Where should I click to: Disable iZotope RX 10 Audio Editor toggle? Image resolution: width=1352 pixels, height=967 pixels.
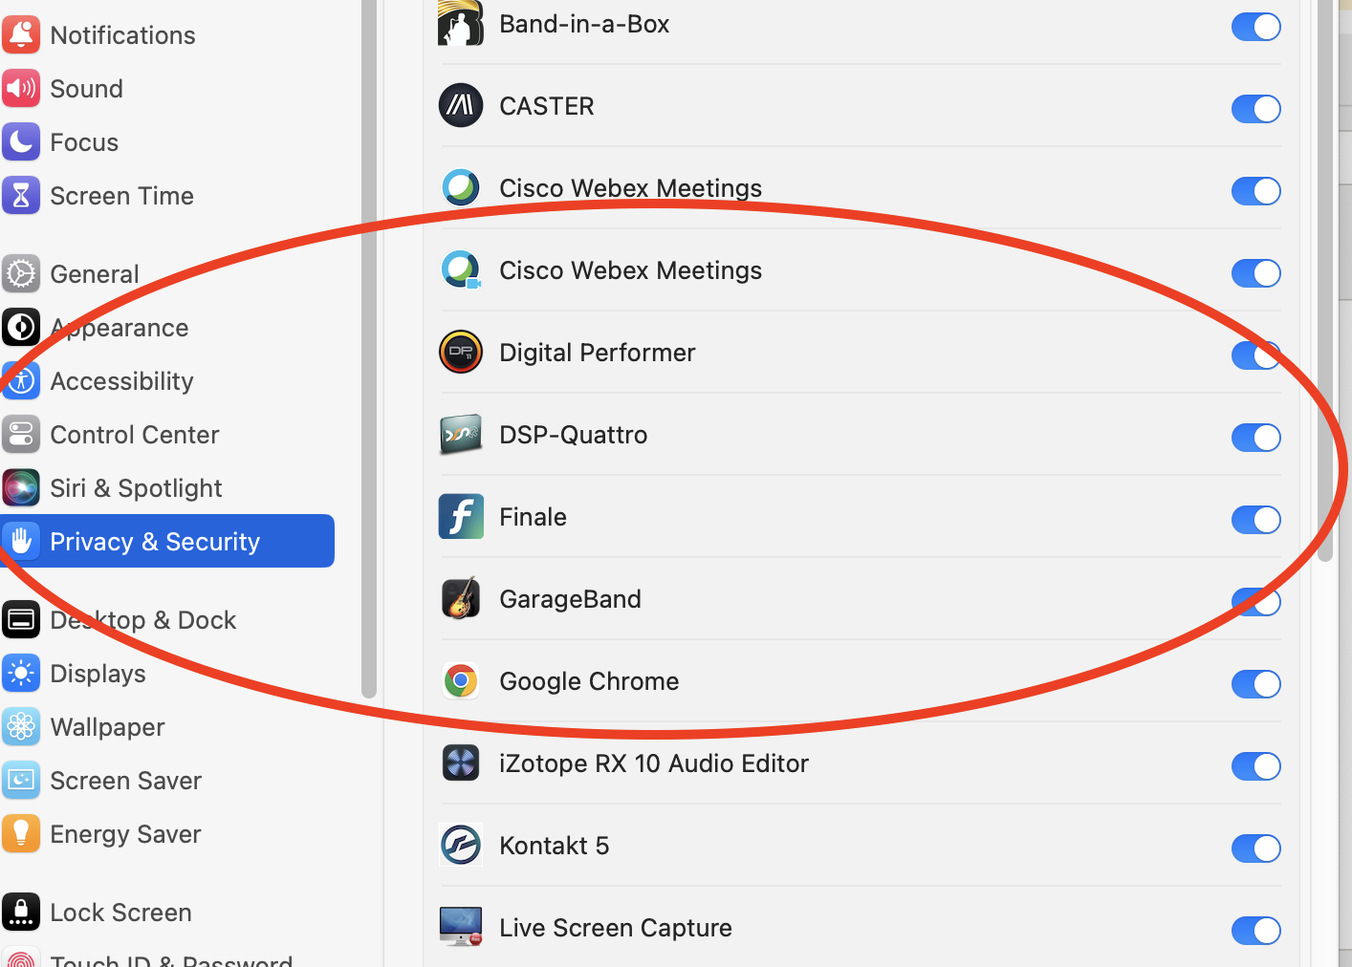click(1256, 766)
